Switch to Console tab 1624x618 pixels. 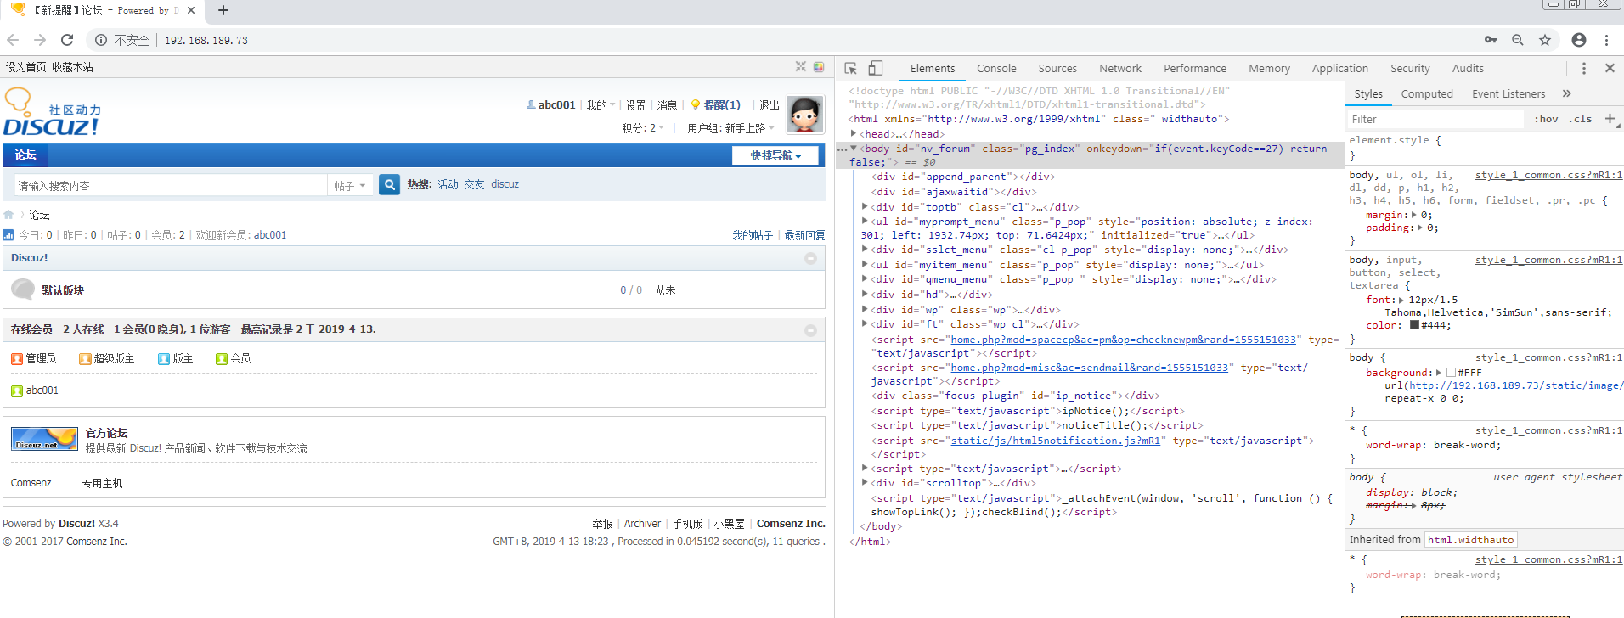(996, 68)
